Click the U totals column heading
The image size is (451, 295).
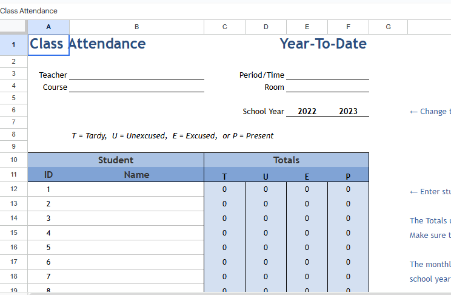[266, 176]
